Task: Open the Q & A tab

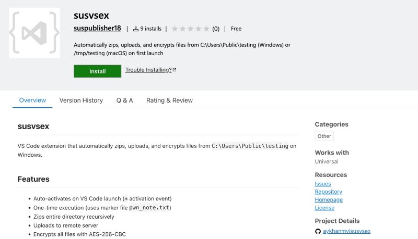Action: (124, 100)
